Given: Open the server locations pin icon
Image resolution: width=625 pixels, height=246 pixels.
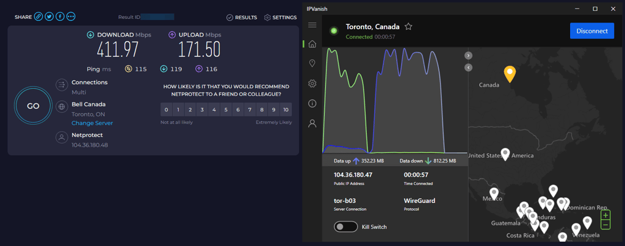Looking at the screenshot, I should tap(312, 63).
